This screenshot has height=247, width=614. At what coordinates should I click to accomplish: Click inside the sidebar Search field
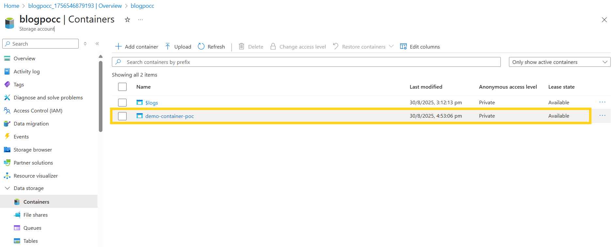tap(40, 44)
